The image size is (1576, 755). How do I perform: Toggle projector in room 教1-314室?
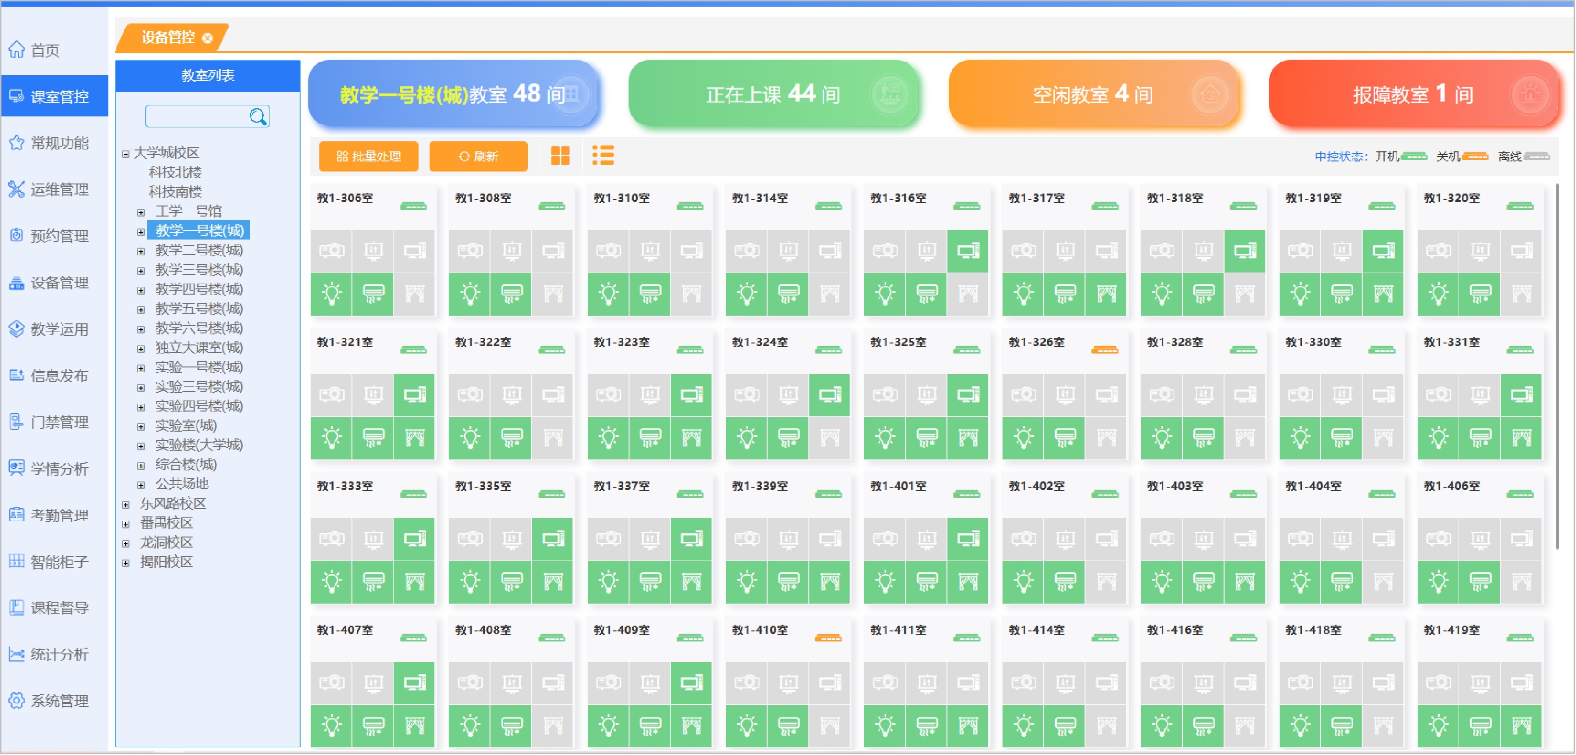pyautogui.click(x=747, y=251)
